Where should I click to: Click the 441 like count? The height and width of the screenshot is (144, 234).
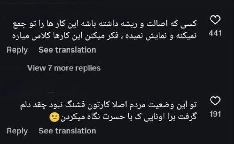coord(215,33)
